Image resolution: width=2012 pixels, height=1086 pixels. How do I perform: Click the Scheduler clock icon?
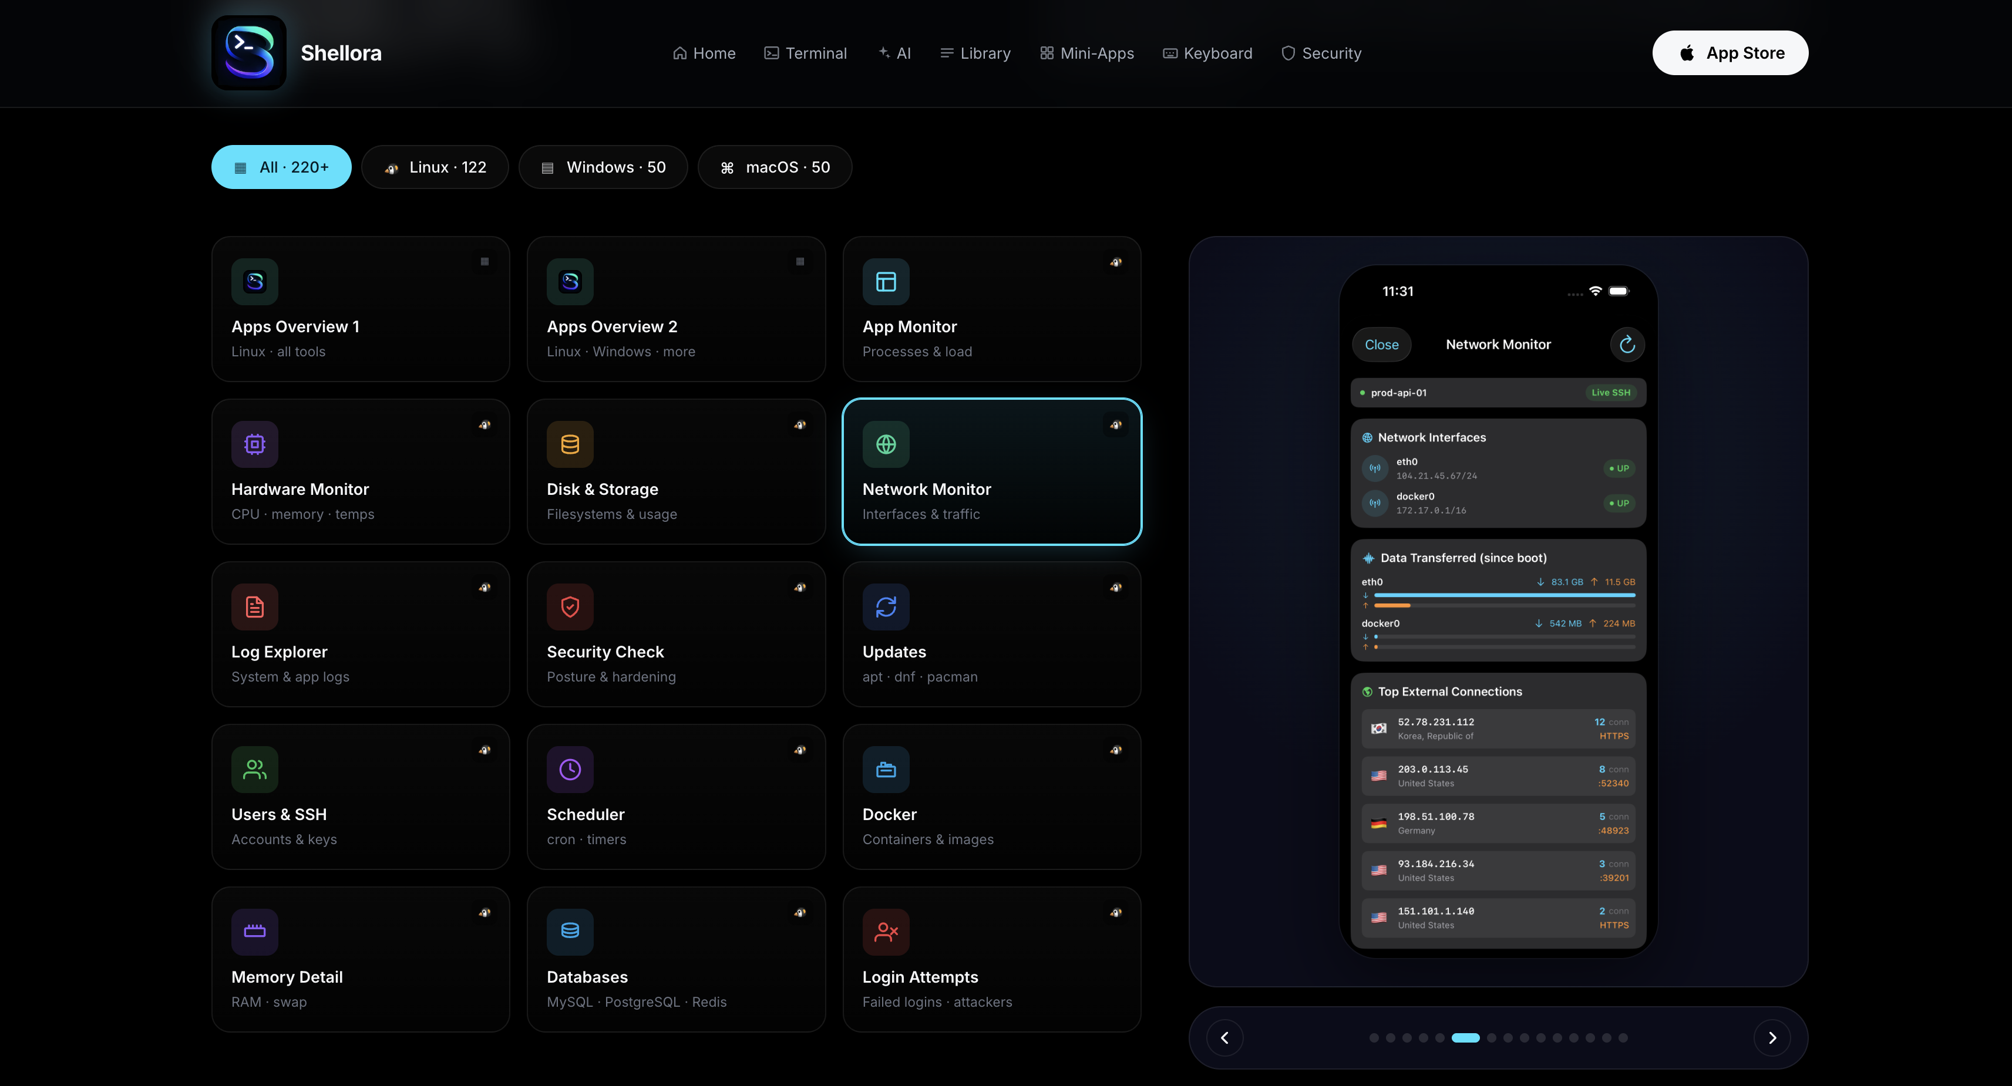click(x=570, y=769)
